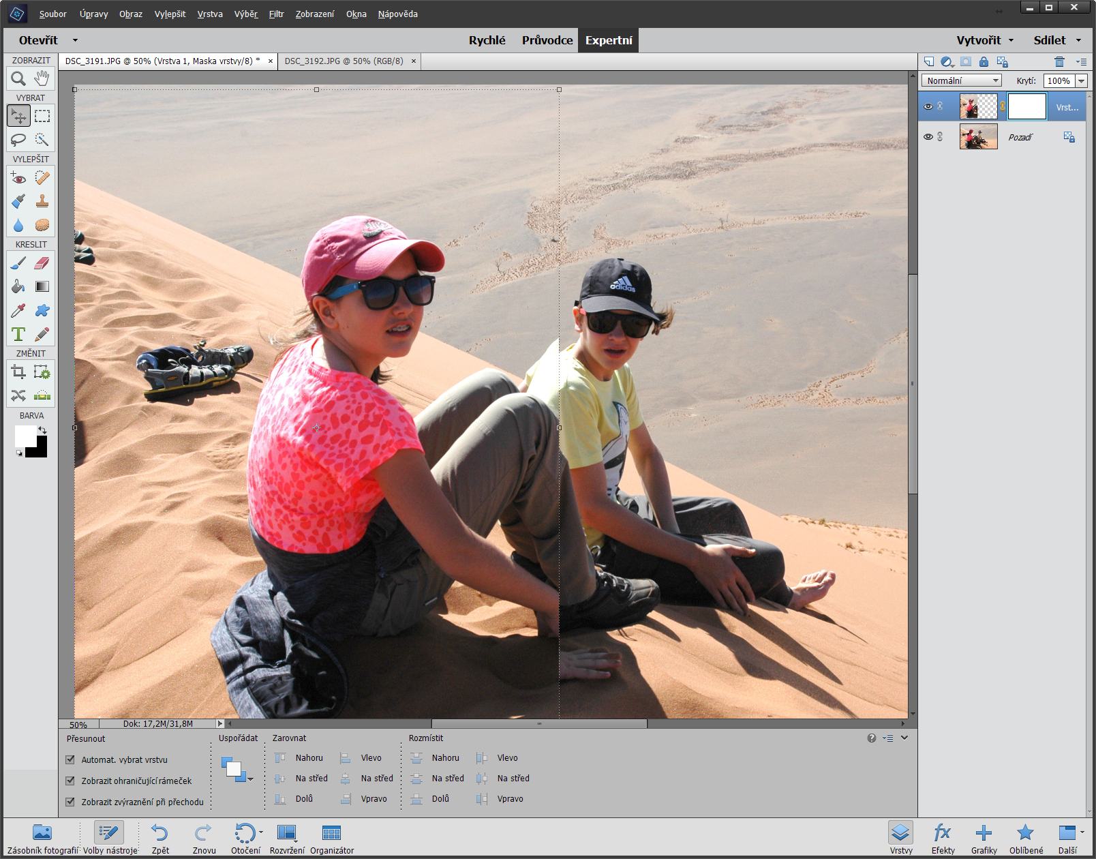1096x859 pixels.
Task: Switch to Rychlé editing mode
Action: (487, 40)
